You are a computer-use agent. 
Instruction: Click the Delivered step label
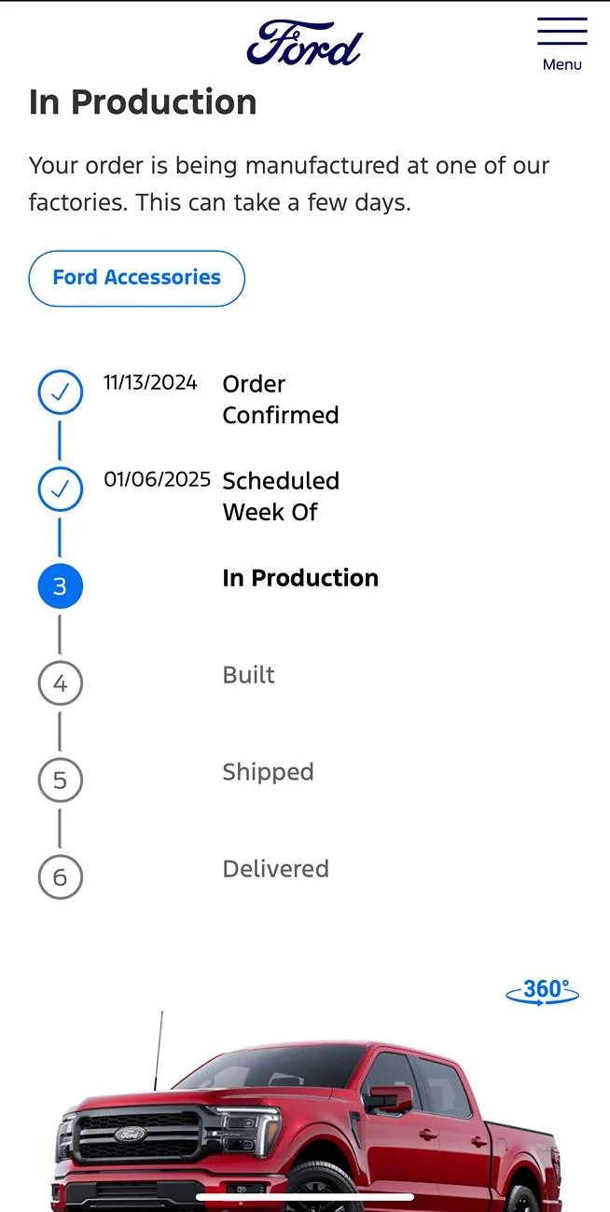(275, 869)
